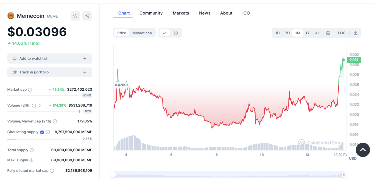Select 1D time range

(278, 33)
